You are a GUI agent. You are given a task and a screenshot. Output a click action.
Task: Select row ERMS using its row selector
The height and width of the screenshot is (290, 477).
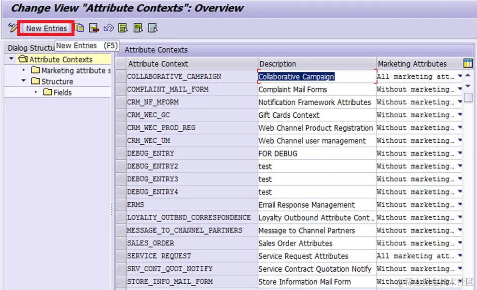point(121,205)
